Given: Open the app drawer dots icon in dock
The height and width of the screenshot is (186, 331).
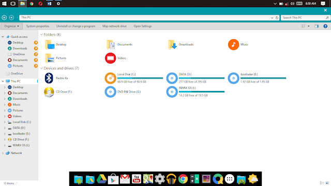Looking at the screenshot, I should (230, 179).
